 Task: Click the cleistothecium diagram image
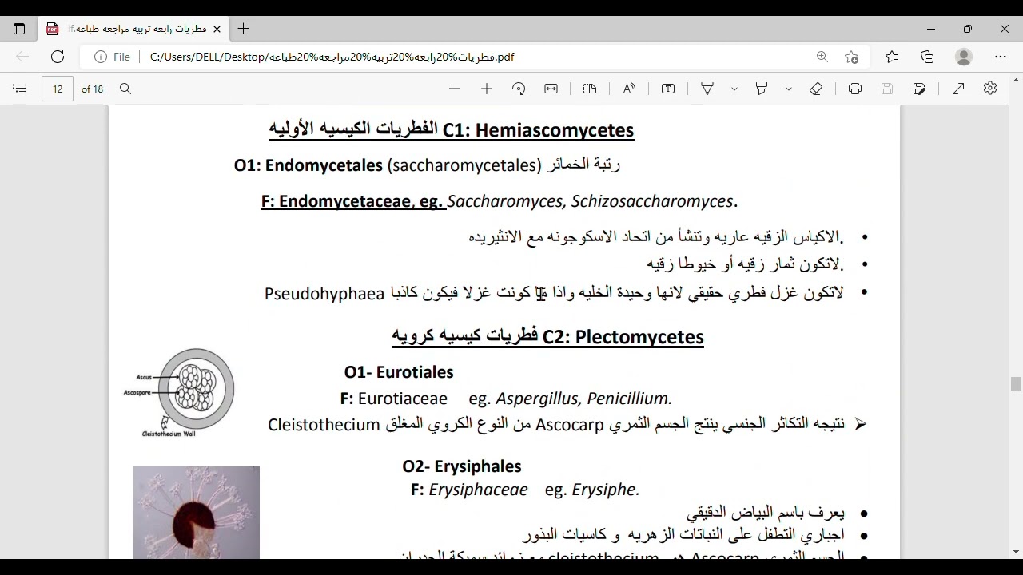(x=181, y=392)
